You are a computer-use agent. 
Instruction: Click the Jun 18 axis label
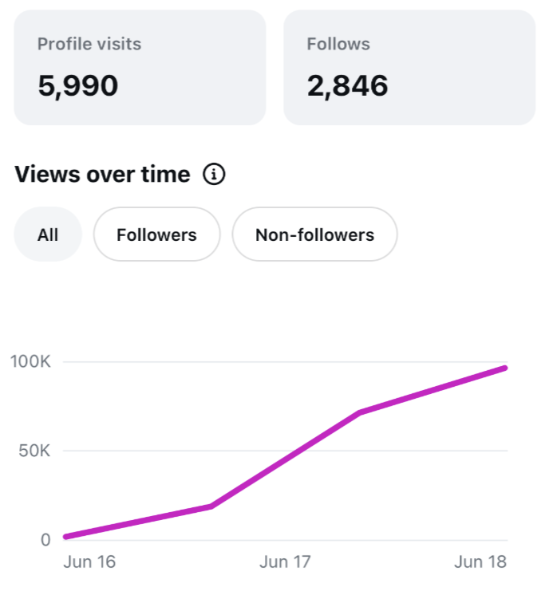point(480,562)
